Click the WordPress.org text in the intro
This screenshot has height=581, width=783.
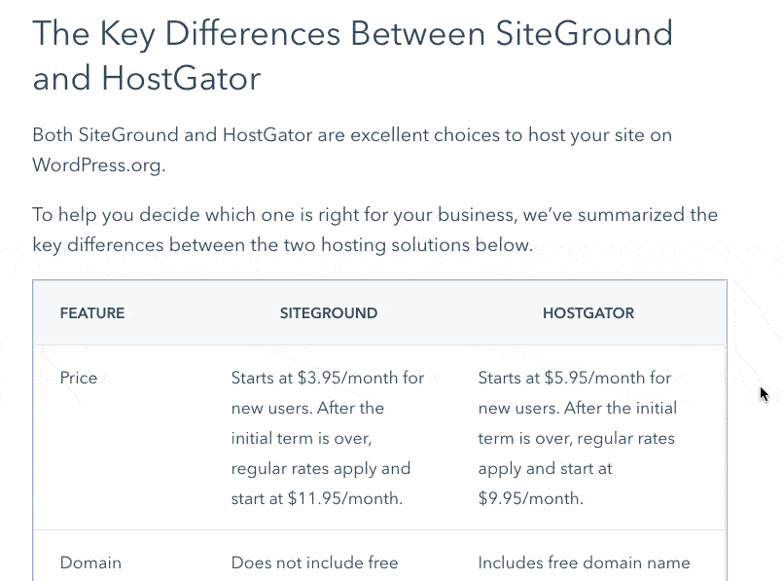coord(98,164)
